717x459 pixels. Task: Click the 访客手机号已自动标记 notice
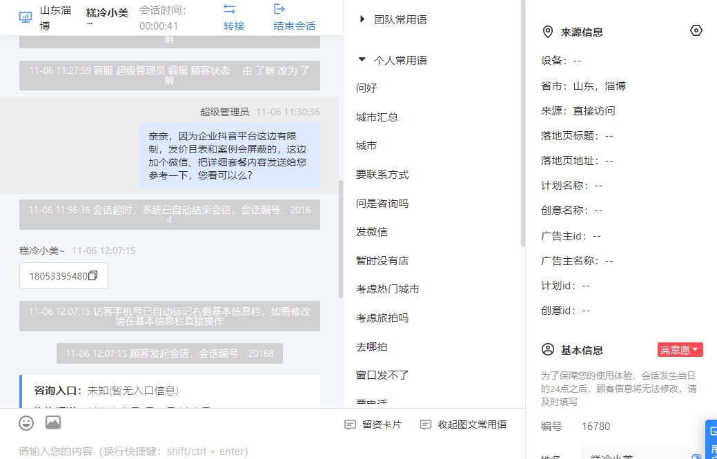(170, 316)
